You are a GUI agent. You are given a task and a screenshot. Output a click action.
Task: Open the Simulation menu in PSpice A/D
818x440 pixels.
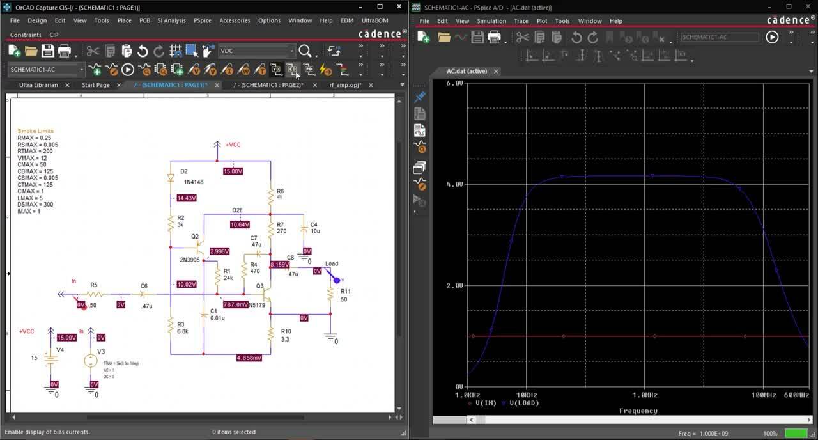tap(492, 20)
